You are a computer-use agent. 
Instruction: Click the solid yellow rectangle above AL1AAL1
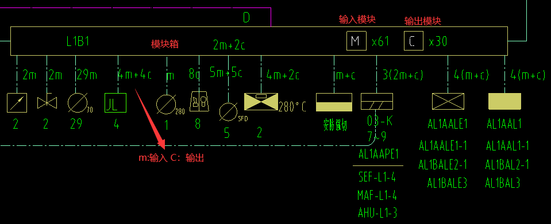click(504, 102)
